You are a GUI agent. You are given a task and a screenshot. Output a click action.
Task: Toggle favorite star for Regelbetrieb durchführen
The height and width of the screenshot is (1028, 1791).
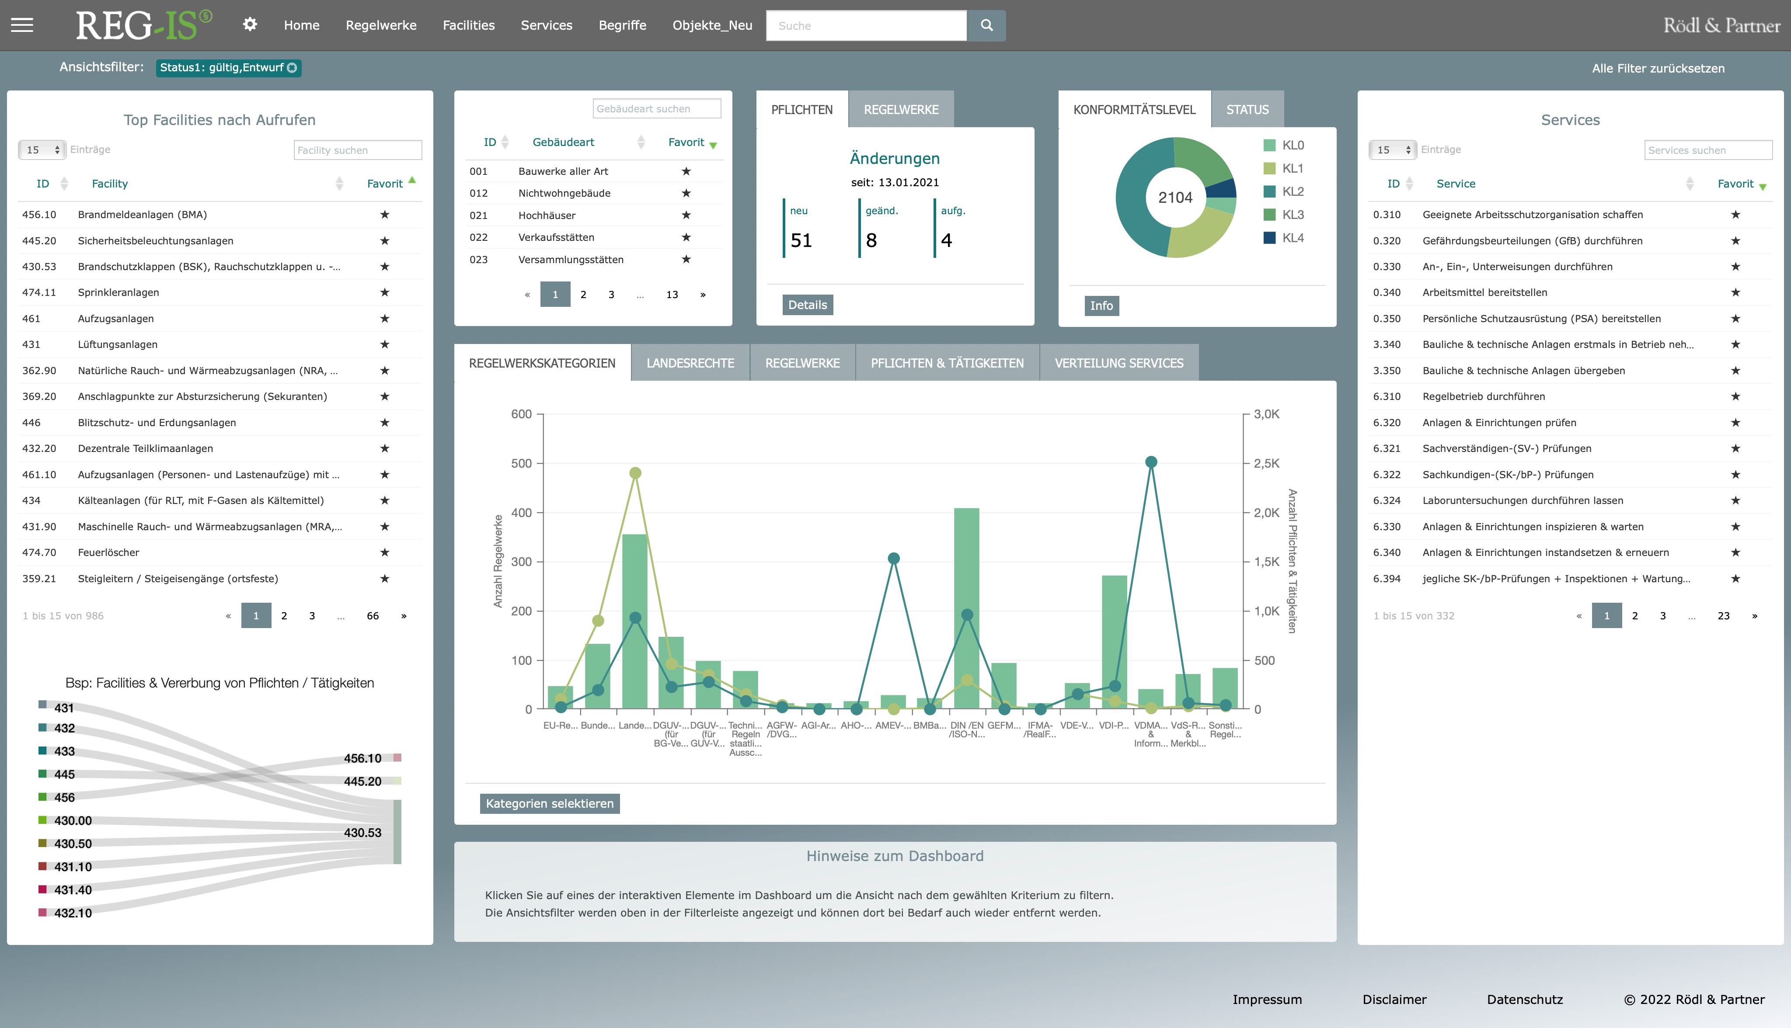click(x=1736, y=397)
